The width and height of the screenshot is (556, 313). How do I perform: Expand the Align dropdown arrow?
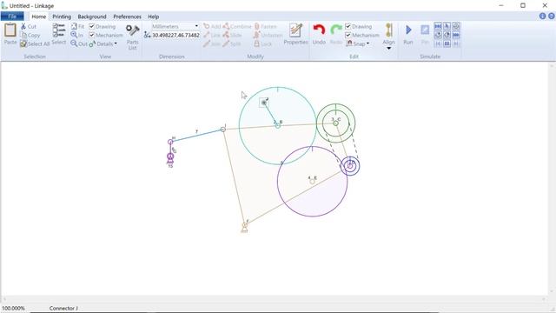[x=388, y=48]
